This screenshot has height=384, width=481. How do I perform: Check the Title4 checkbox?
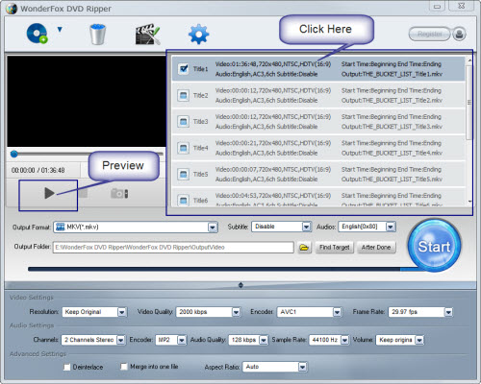point(184,148)
